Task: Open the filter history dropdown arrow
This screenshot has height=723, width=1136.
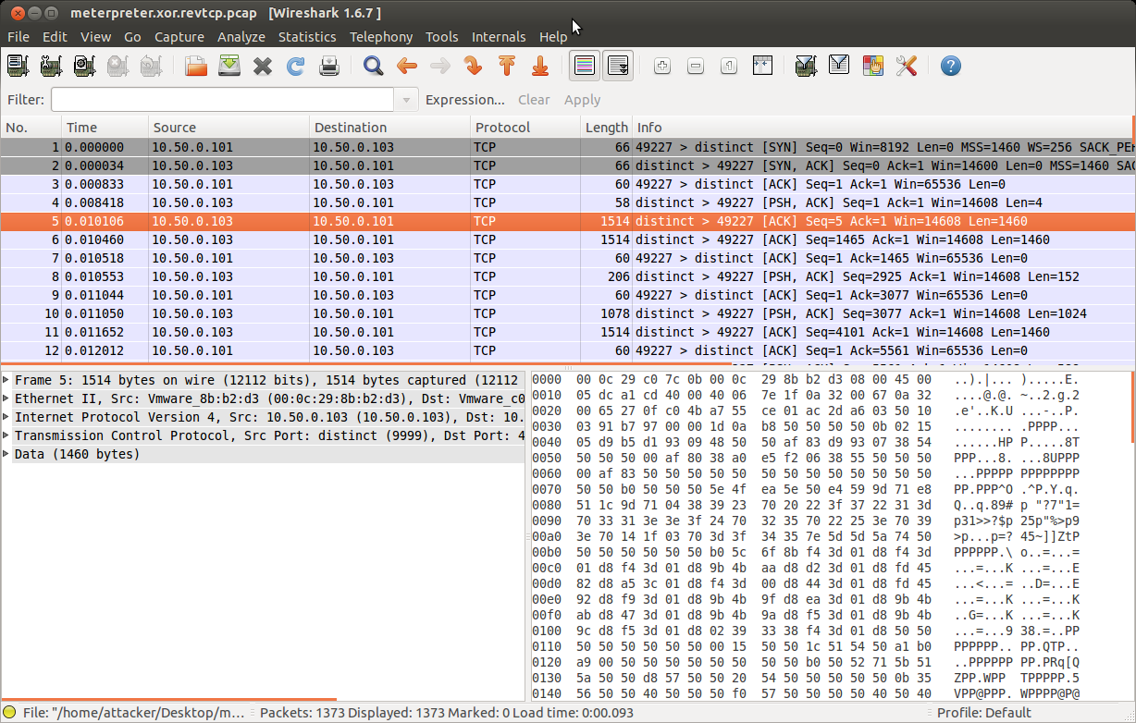Action: [x=406, y=100]
